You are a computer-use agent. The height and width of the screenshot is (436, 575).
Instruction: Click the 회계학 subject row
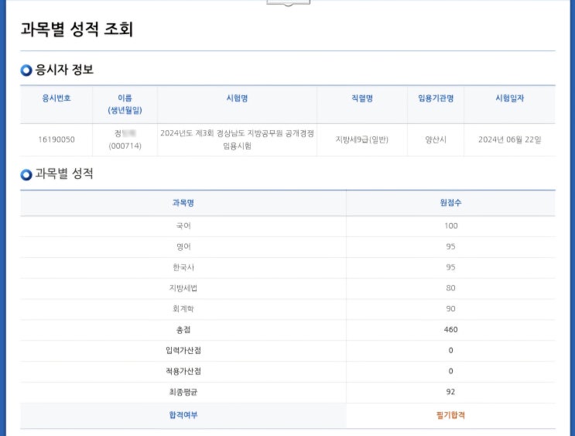coord(183,309)
